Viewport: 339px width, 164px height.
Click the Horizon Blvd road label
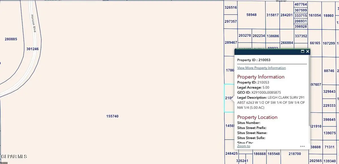33,23
